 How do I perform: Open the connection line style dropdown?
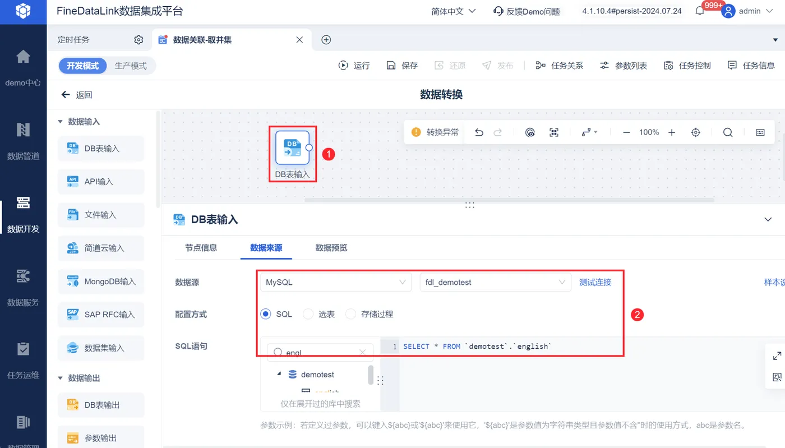[x=589, y=132]
